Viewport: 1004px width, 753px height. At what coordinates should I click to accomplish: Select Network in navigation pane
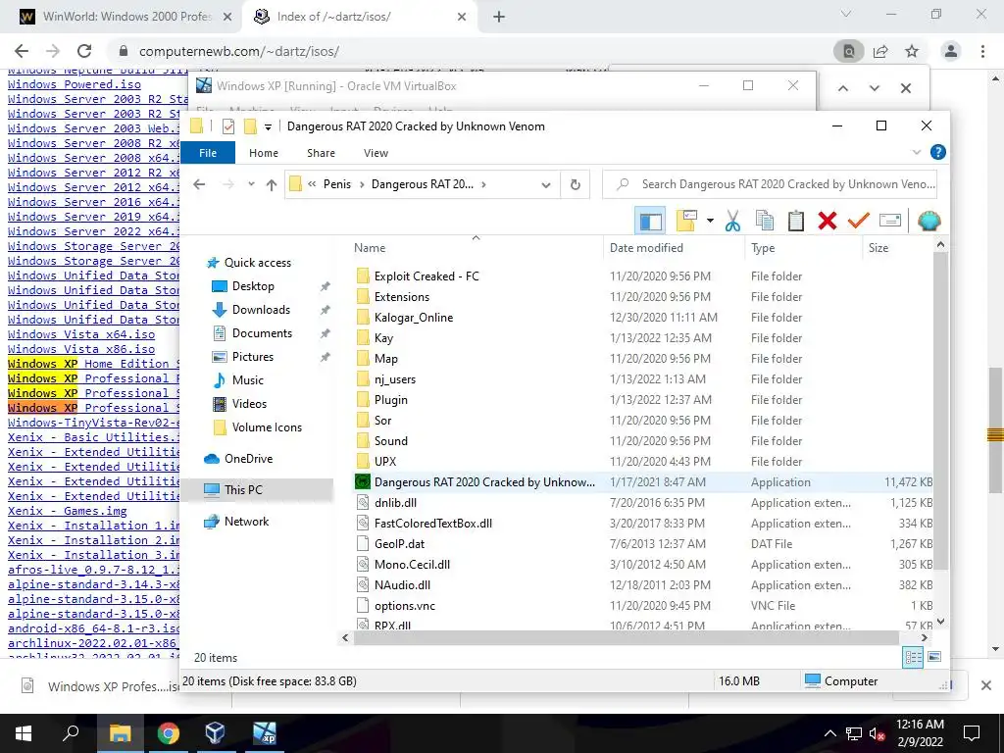[246, 522]
